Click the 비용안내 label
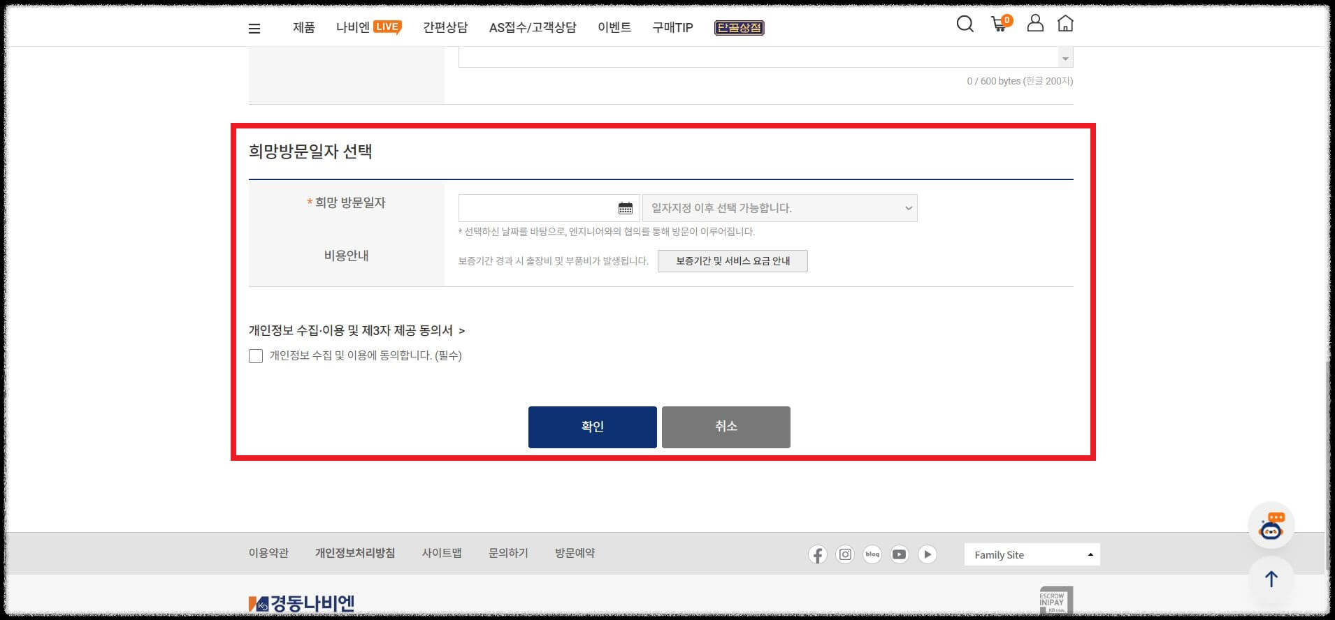Screen dimensions: 1335x620 point(346,256)
